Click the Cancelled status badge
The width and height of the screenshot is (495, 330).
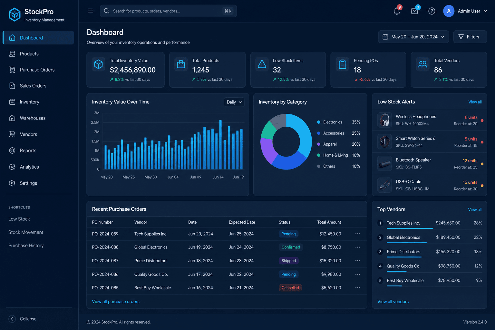coord(290,288)
